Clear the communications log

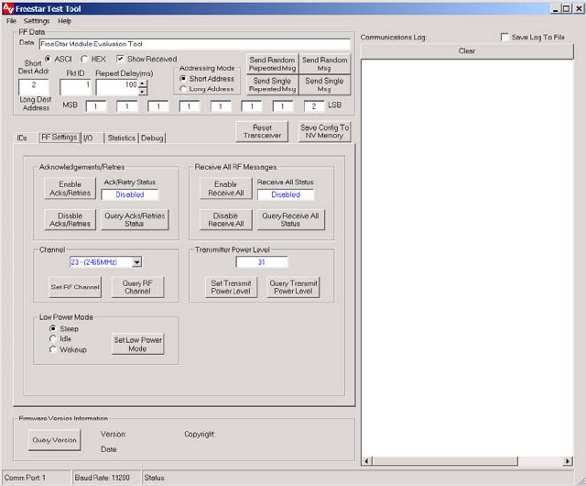tap(467, 51)
